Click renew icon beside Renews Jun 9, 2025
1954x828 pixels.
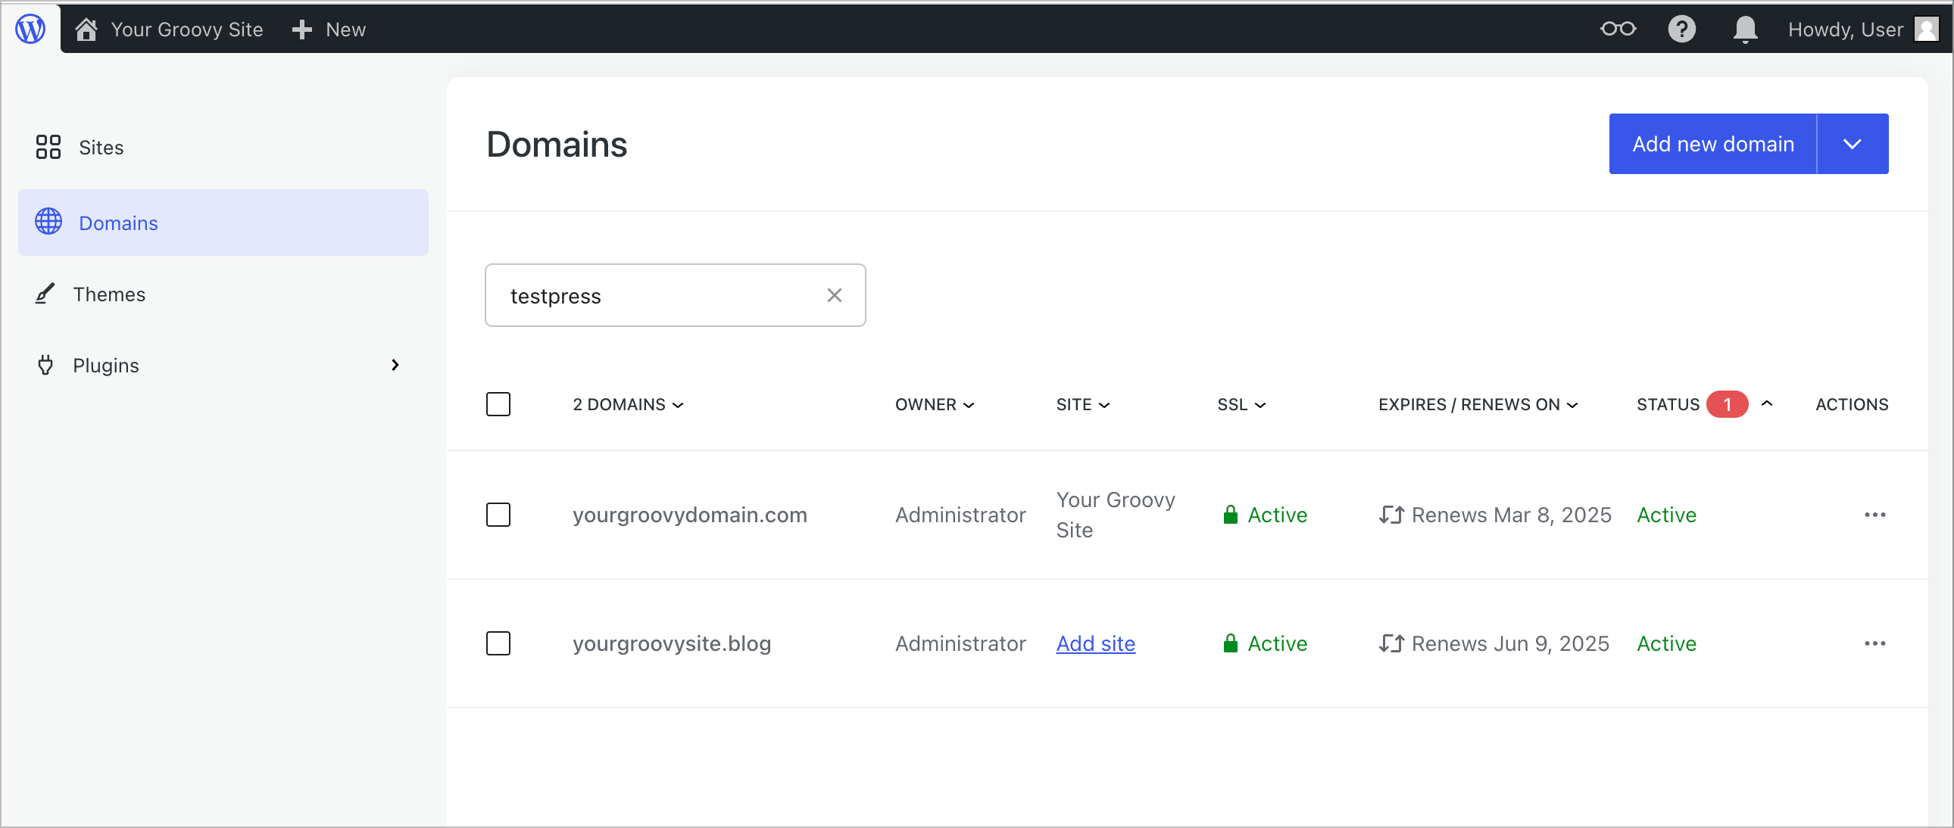[x=1391, y=643]
